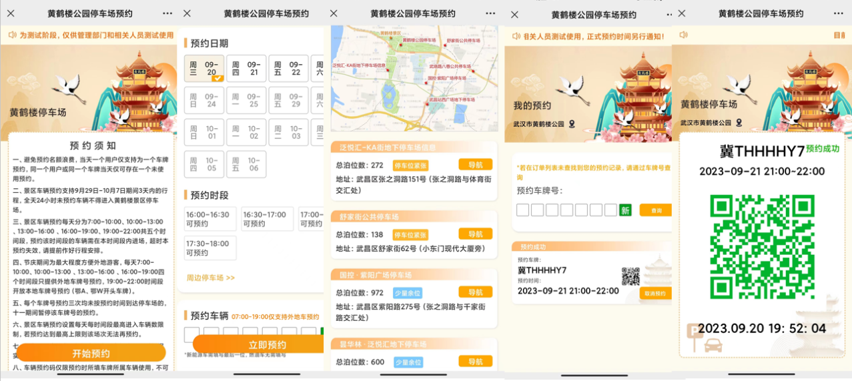Viewport: 852px width, 381px height.
Task: Click 导航 for 舒家街公共停车场
Action: [475, 234]
